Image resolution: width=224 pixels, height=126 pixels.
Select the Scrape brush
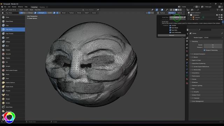coord(13,66)
